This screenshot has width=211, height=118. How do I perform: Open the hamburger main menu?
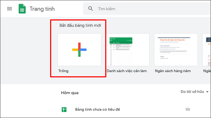(9, 9)
